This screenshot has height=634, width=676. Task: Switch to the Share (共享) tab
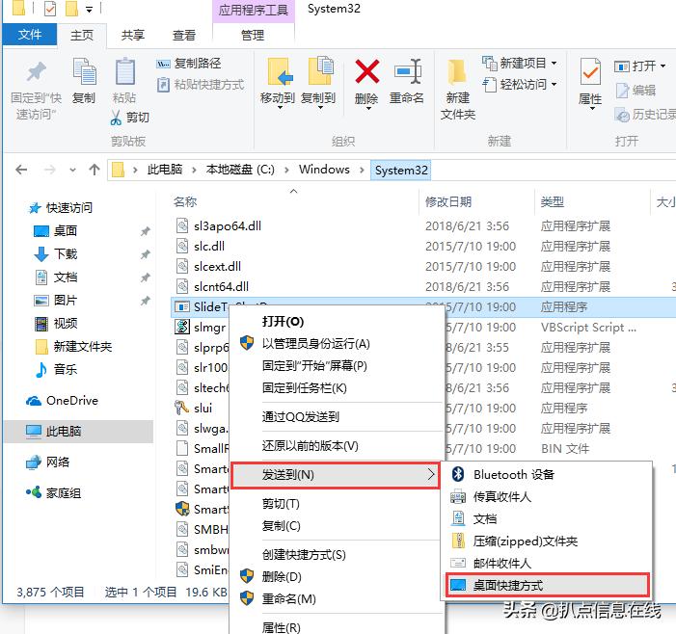coord(132,35)
